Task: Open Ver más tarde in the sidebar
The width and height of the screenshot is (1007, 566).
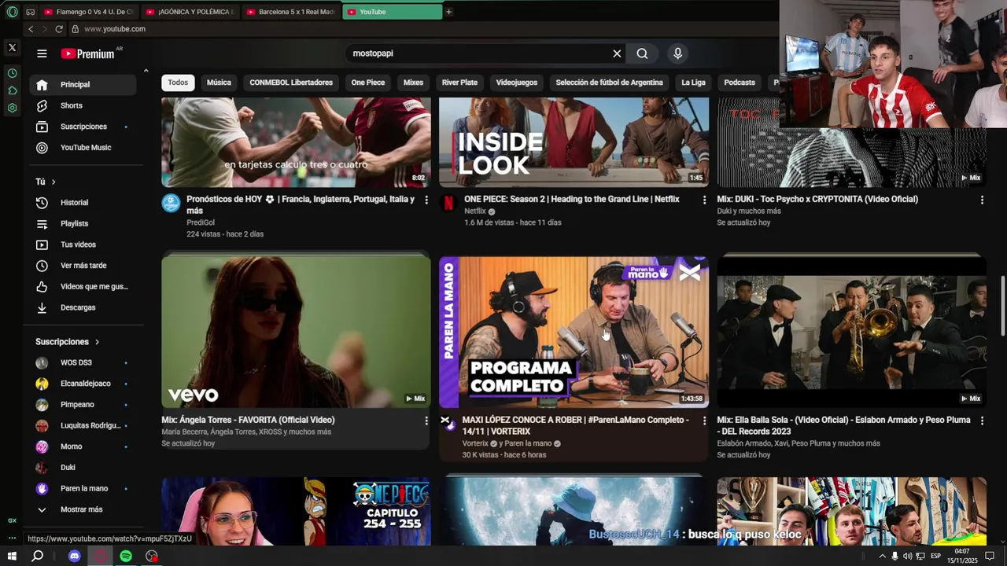Action: pos(83,266)
